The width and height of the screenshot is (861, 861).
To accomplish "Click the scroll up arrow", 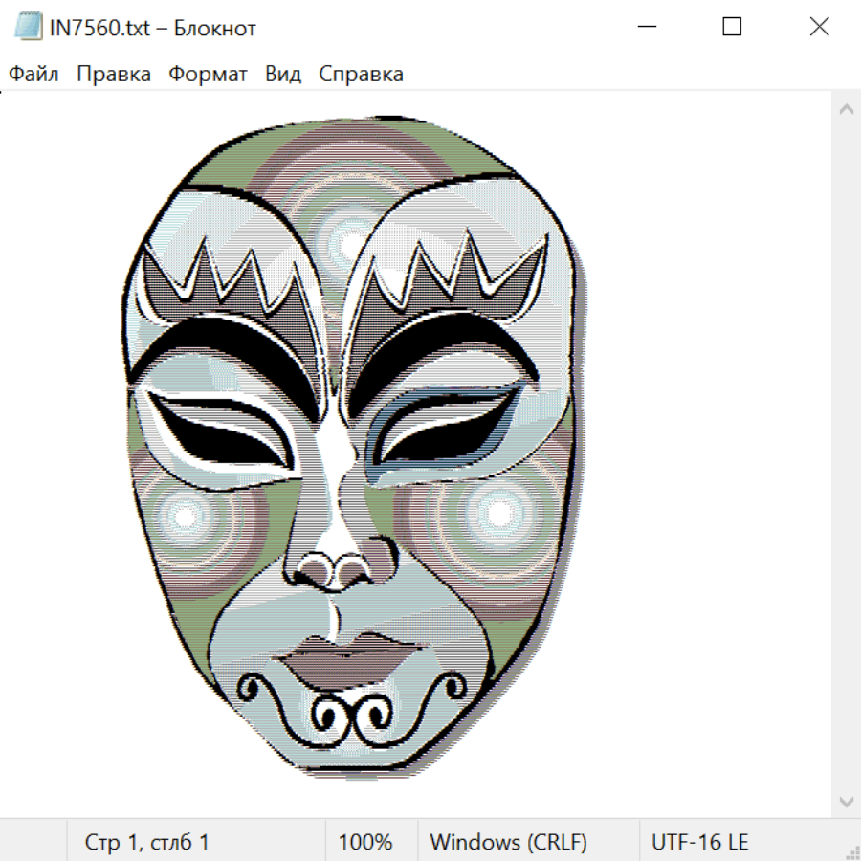I will [846, 110].
